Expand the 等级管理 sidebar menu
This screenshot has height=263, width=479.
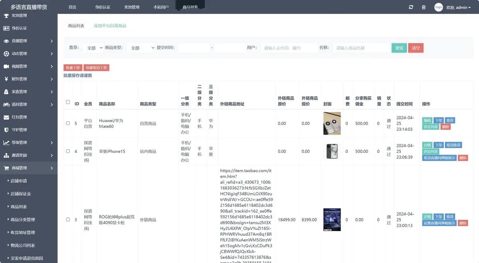pos(28,142)
